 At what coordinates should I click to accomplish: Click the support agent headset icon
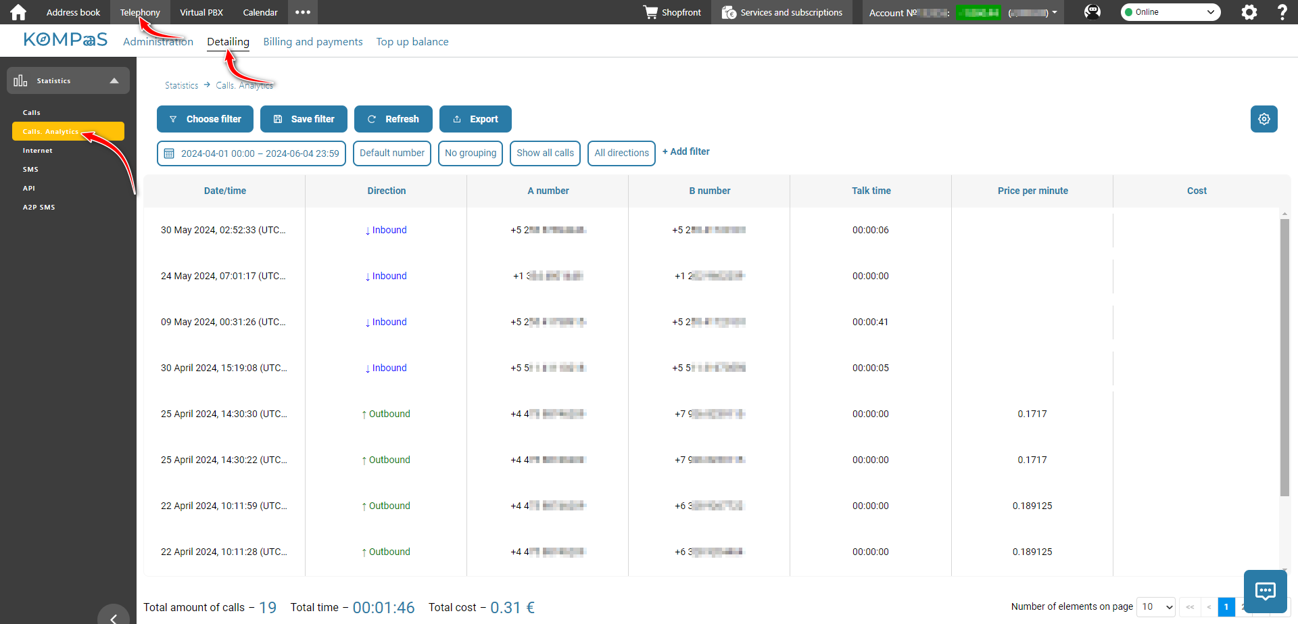pos(1092,12)
